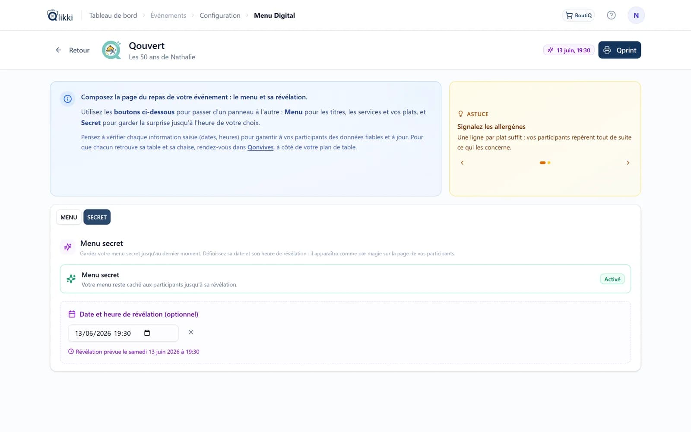This screenshot has height=432, width=691.
Task: Click the calendar icon beside Date et heure de révélation
Action: (72, 314)
